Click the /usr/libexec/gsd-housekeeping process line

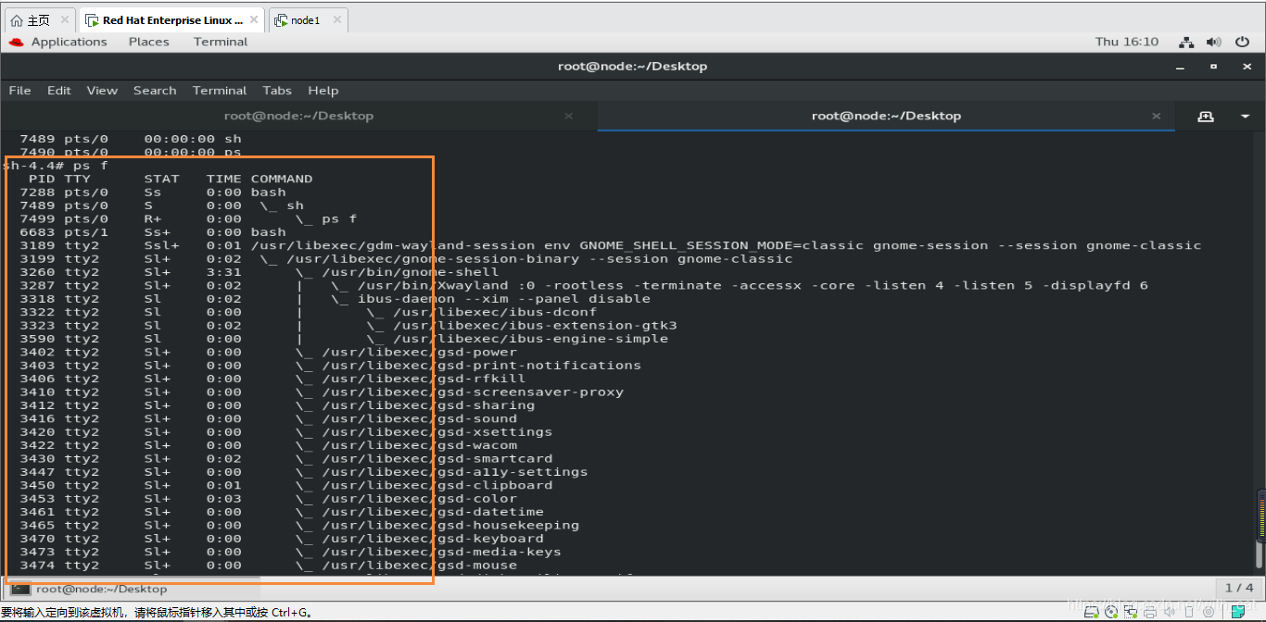(x=298, y=525)
